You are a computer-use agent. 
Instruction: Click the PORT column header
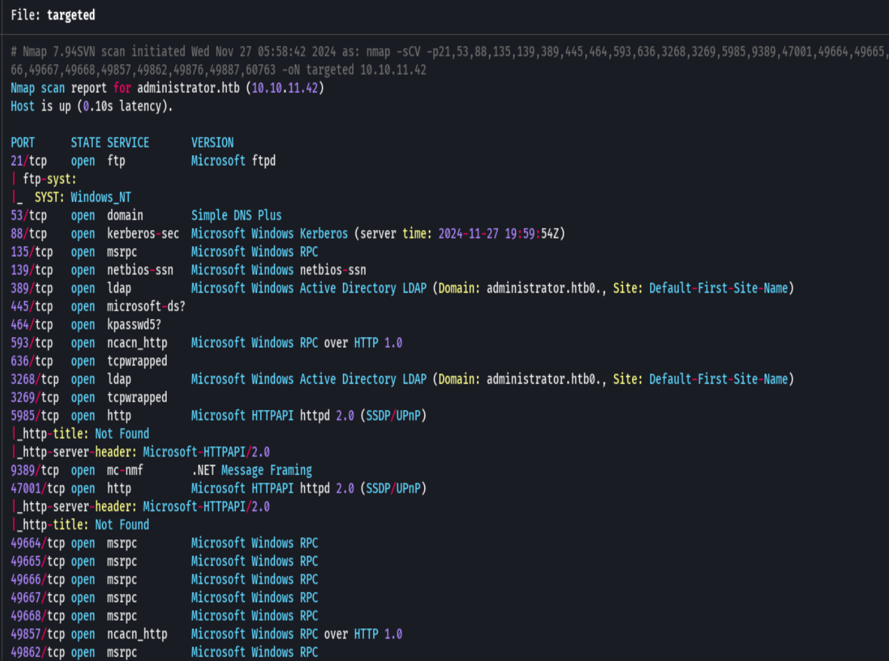(x=22, y=142)
